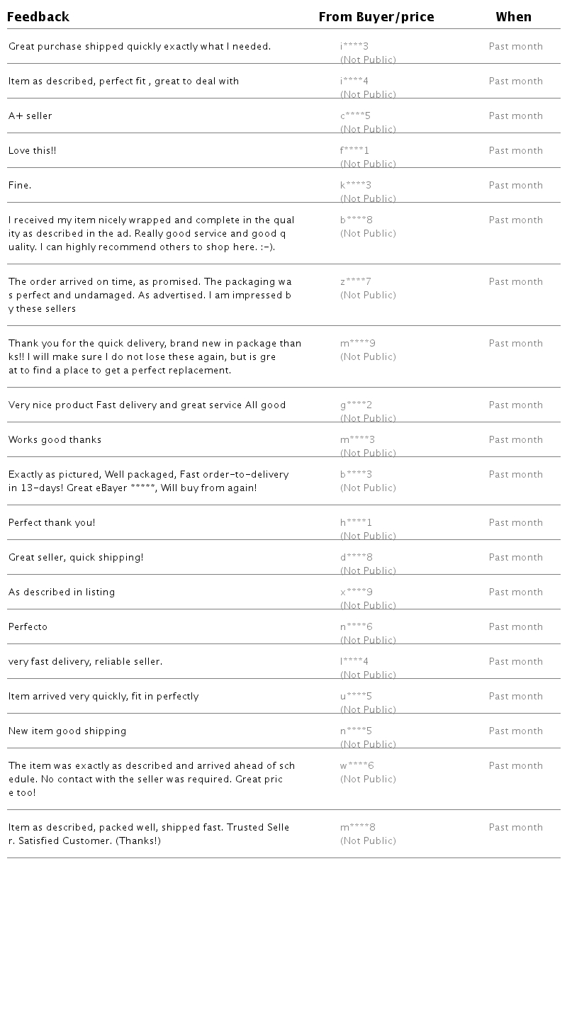567x1029 pixels.
Task: Click "New item good shipping" comment
Action: [x=67, y=731]
